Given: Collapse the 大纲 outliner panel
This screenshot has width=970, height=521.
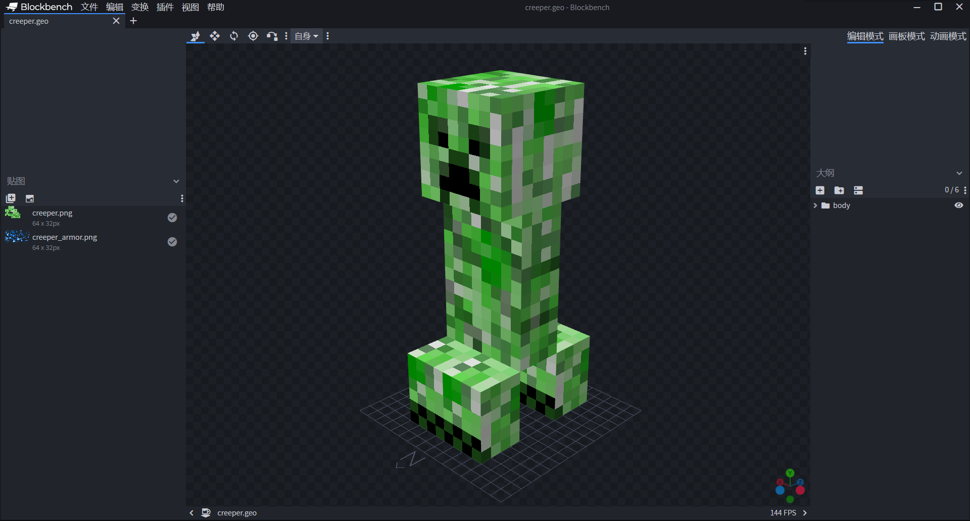Looking at the screenshot, I should click(x=959, y=173).
